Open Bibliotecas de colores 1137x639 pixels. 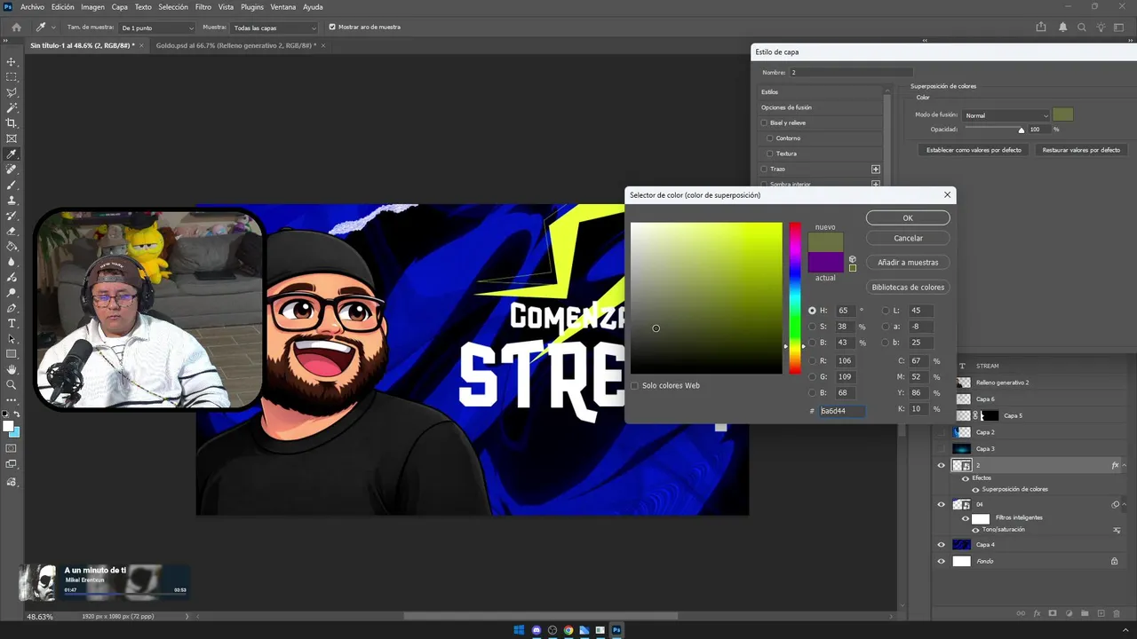(x=908, y=287)
